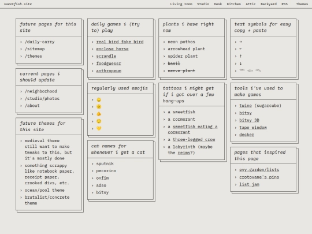Open the real bird fake bird link

coord(120,42)
